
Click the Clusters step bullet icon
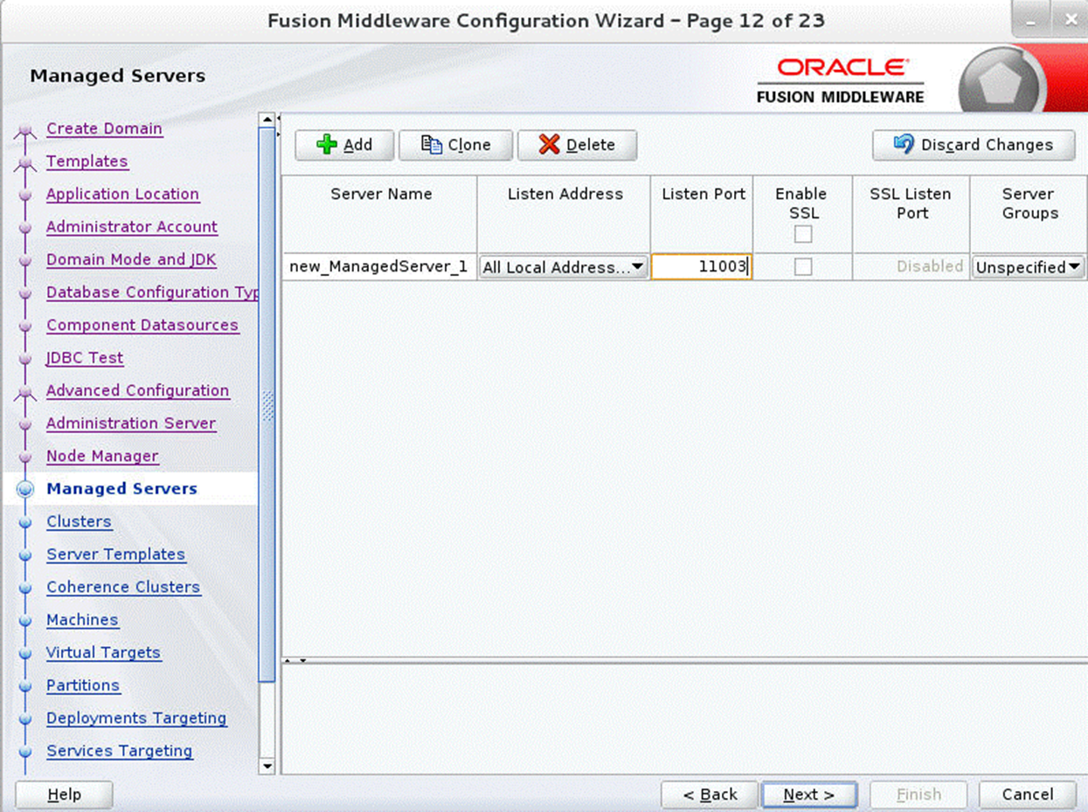25,522
